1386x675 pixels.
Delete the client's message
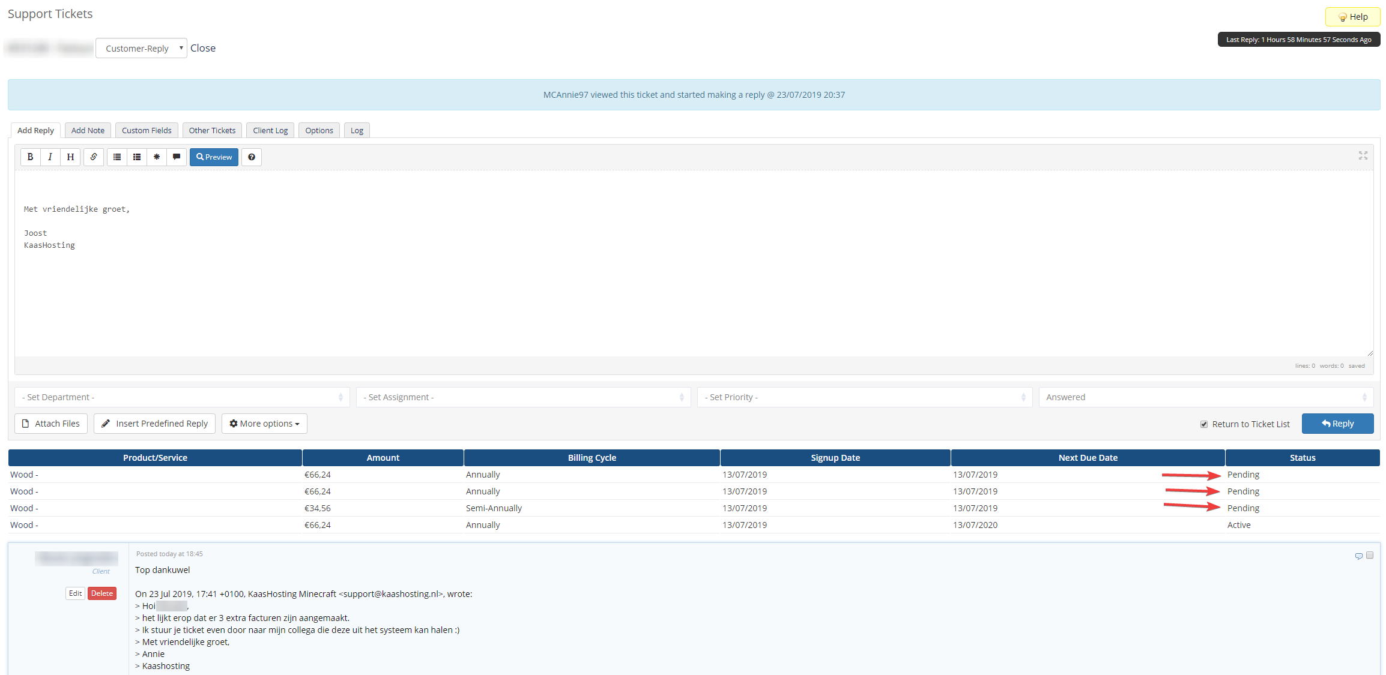tap(102, 593)
